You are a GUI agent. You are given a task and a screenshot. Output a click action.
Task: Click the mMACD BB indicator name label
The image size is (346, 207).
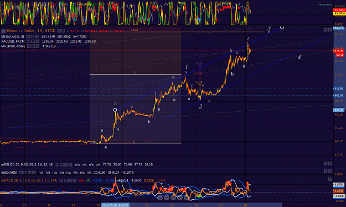pyautogui.click(x=29, y=180)
